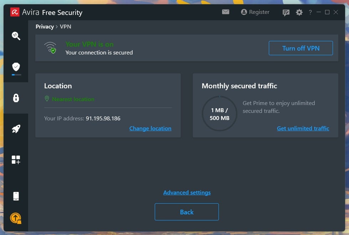349x235 pixels.
Task: Open the Security shield sidebar section
Action: coord(16,67)
